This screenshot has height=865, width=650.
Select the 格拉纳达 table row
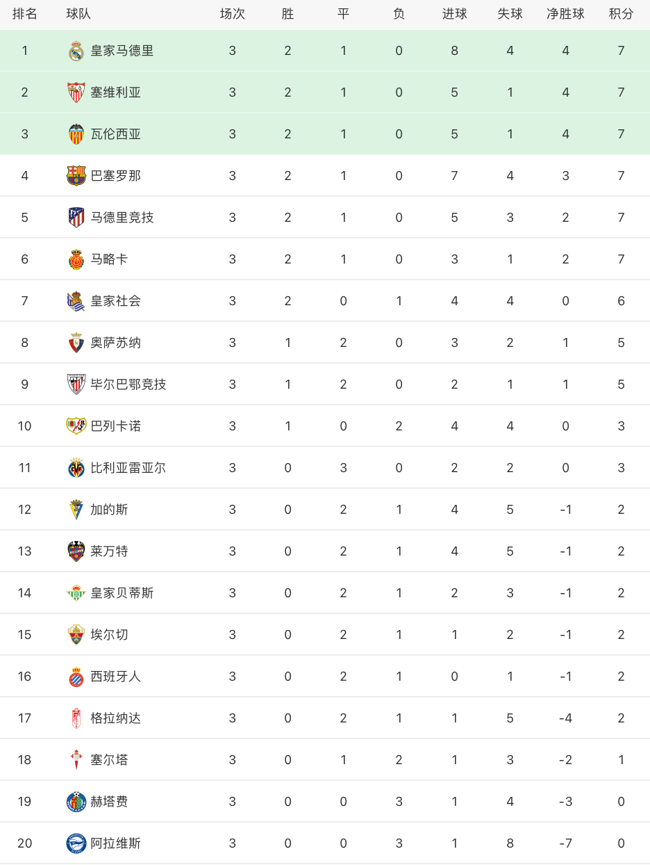pos(325,718)
